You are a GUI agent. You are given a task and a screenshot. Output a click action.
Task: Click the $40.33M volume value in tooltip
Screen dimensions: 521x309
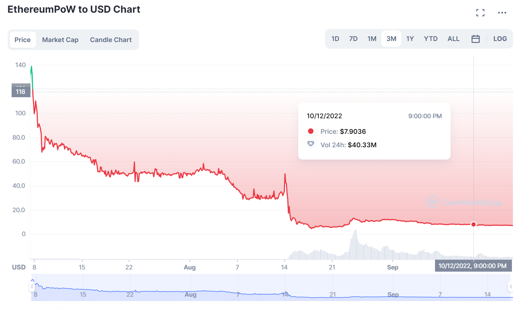pos(362,145)
